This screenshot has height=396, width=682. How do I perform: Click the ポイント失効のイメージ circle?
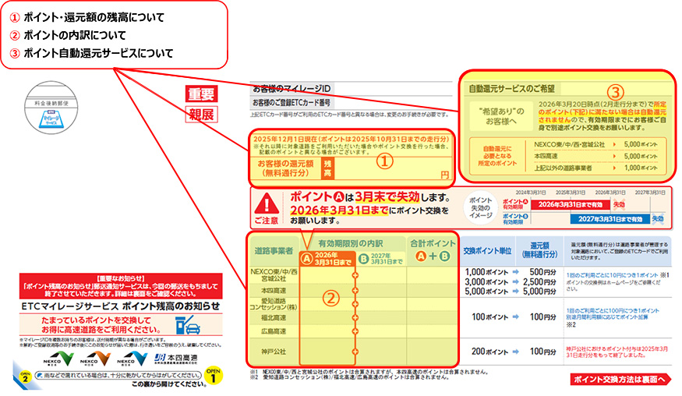[481, 208]
